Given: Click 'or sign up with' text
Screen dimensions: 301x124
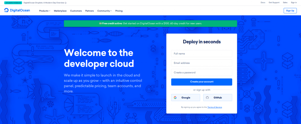Looking at the screenshot, I should [x=202, y=90].
